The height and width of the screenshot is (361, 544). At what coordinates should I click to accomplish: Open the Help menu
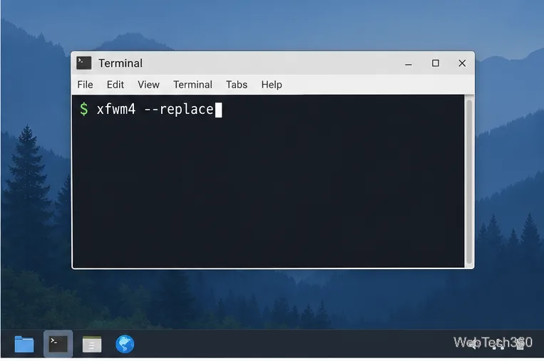coord(272,85)
